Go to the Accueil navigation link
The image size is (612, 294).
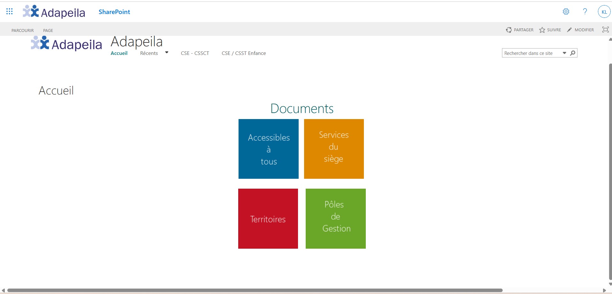[x=119, y=53]
